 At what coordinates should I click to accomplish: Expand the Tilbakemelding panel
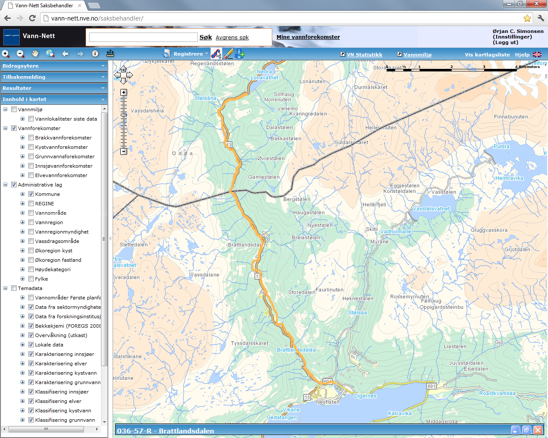click(54, 77)
